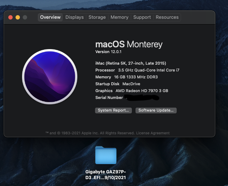Click the System Report button
228x186 pixels.
click(x=113, y=110)
